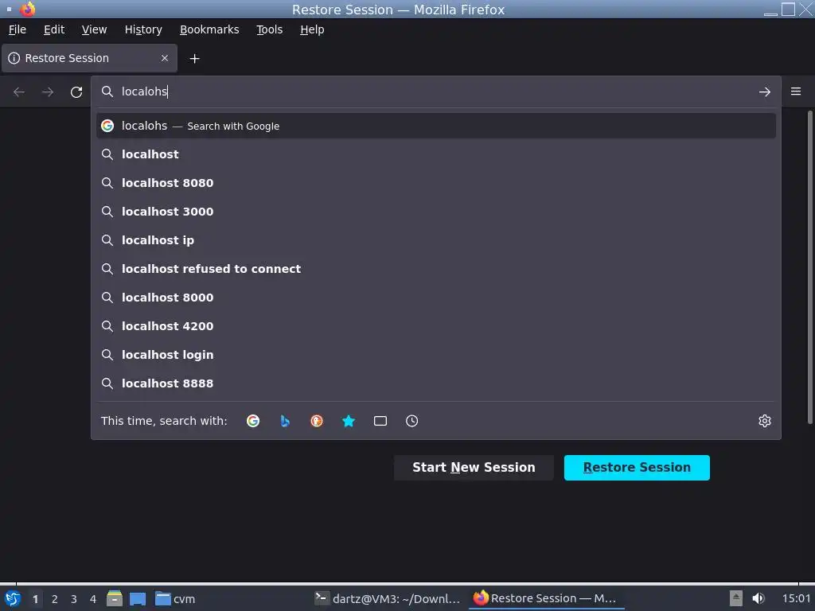Click the page vertical scrollbar

click(809, 267)
